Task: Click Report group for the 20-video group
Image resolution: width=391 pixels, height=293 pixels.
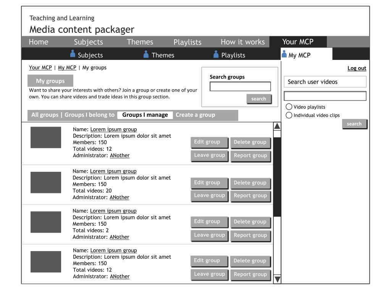Action: pyautogui.click(x=250, y=196)
